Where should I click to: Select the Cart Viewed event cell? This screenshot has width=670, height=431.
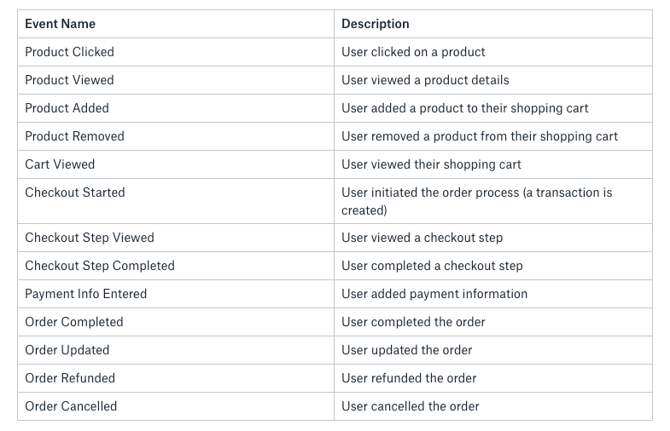[x=60, y=164]
